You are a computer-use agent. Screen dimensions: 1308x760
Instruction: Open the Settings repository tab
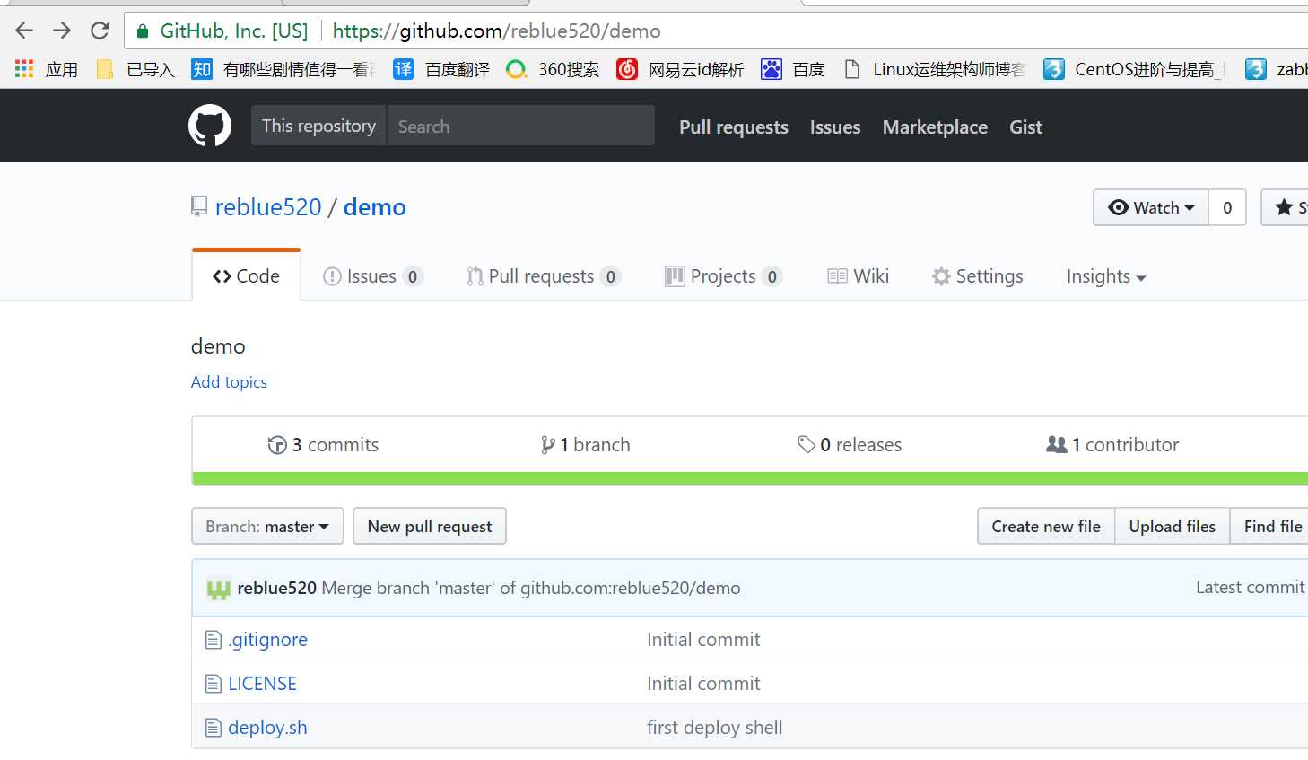978,276
